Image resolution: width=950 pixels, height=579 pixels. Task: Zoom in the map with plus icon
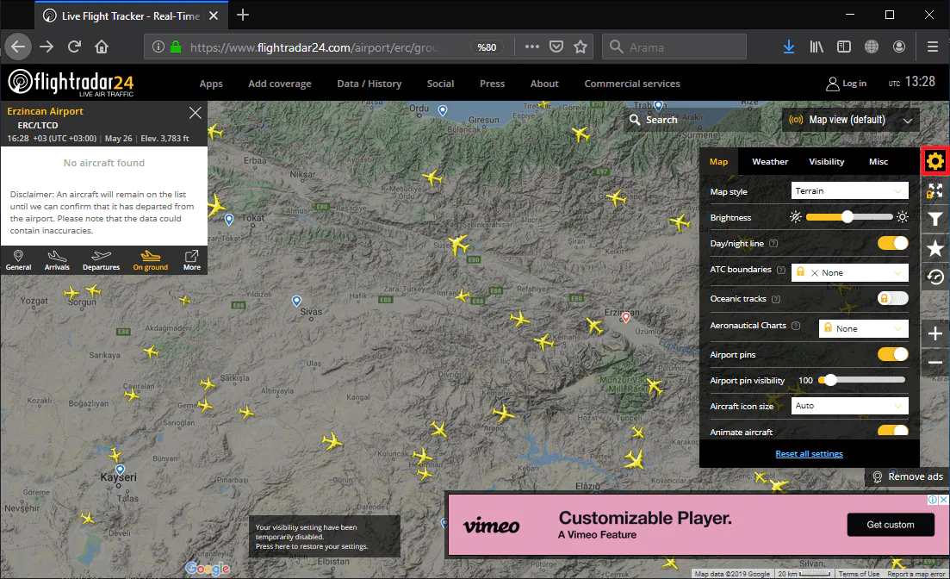[935, 333]
